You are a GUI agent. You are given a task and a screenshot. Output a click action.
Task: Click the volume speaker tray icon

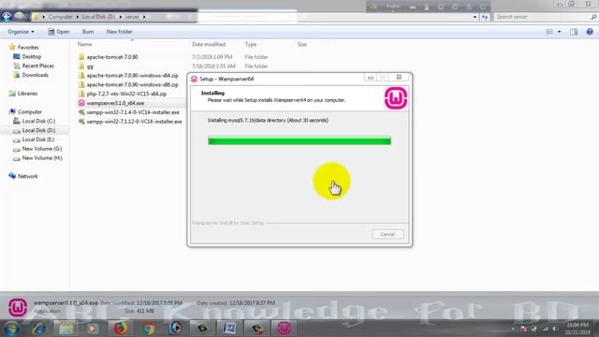coord(555,329)
